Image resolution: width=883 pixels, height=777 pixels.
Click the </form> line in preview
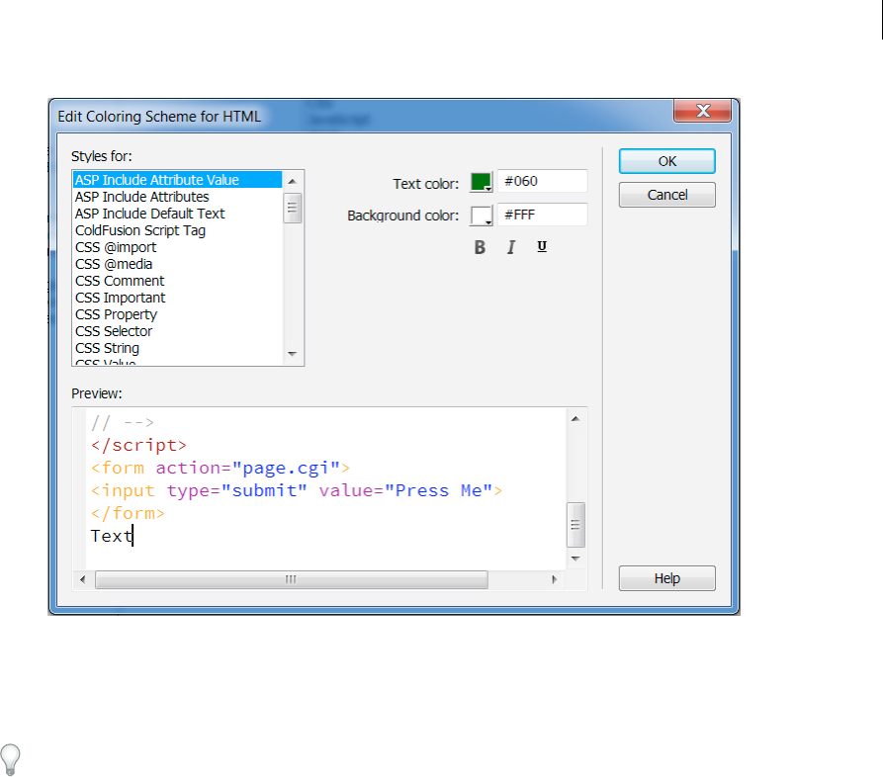click(128, 513)
